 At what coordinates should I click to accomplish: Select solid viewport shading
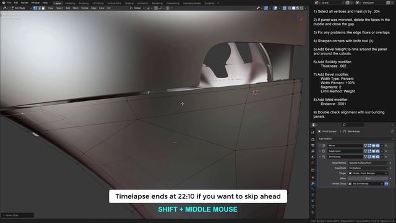pos(293,8)
